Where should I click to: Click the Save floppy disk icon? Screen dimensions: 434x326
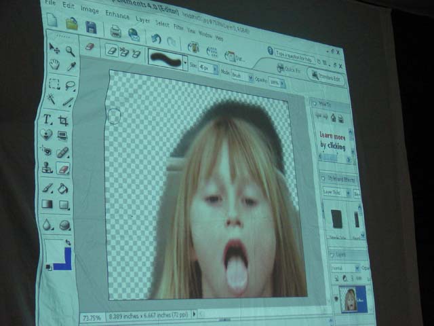pyautogui.click(x=91, y=27)
